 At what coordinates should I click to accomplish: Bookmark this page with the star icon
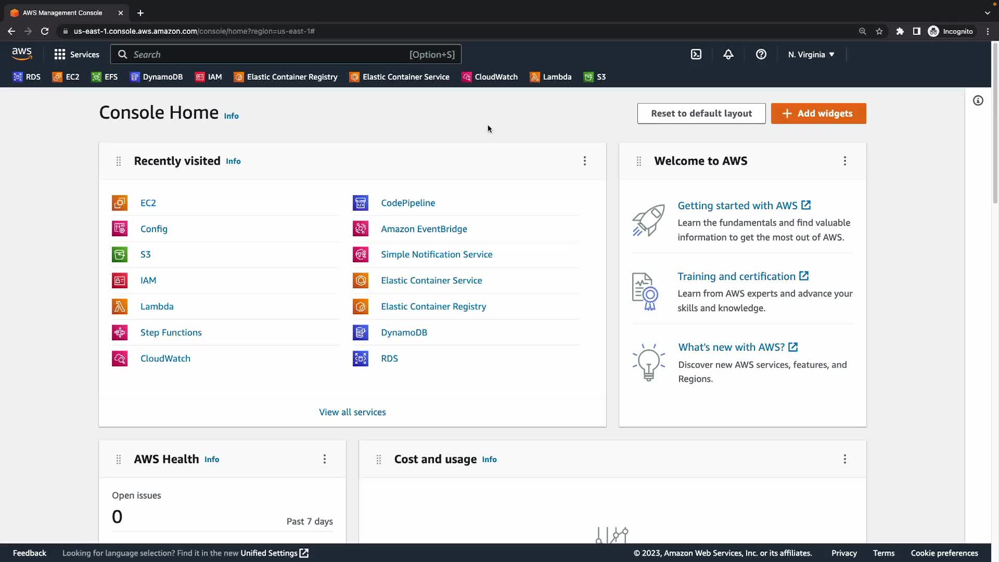[879, 31]
